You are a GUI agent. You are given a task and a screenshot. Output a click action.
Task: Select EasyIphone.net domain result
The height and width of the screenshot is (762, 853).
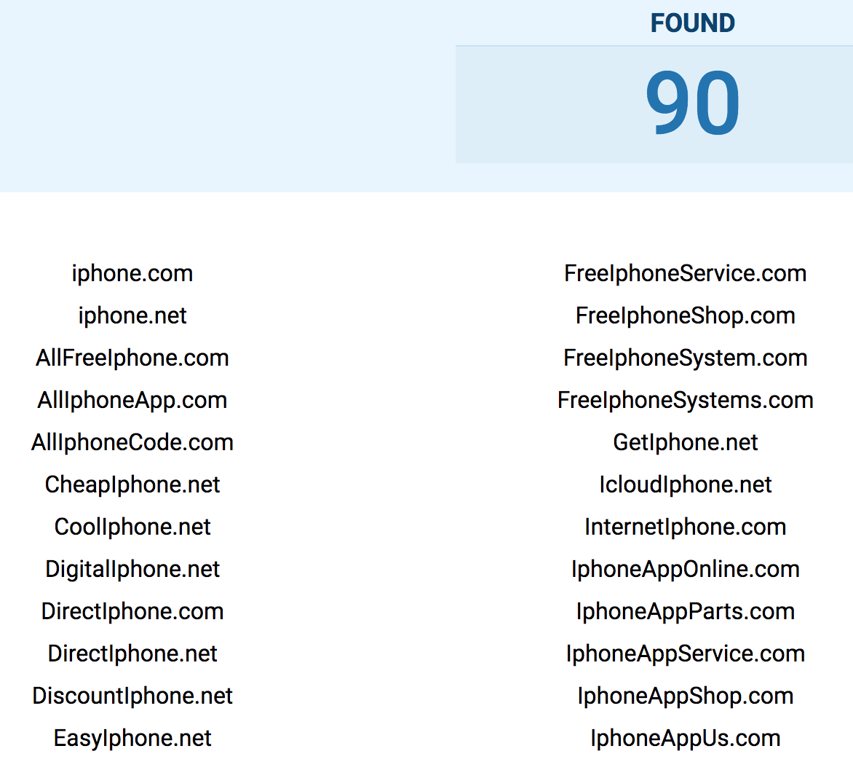[132, 739]
